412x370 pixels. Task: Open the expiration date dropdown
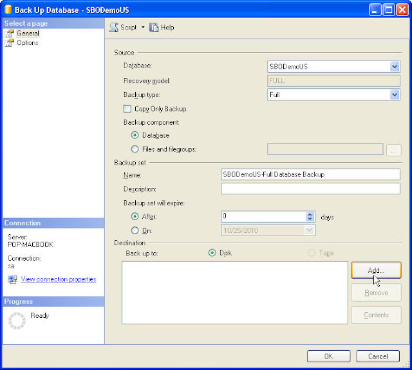pyautogui.click(x=309, y=230)
